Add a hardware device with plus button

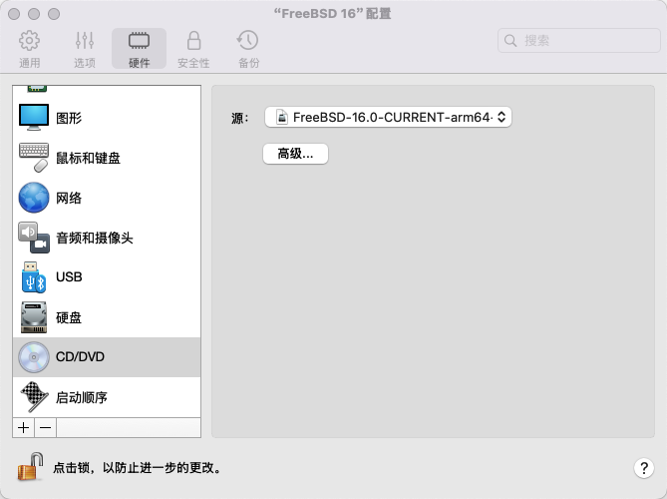[x=24, y=427]
